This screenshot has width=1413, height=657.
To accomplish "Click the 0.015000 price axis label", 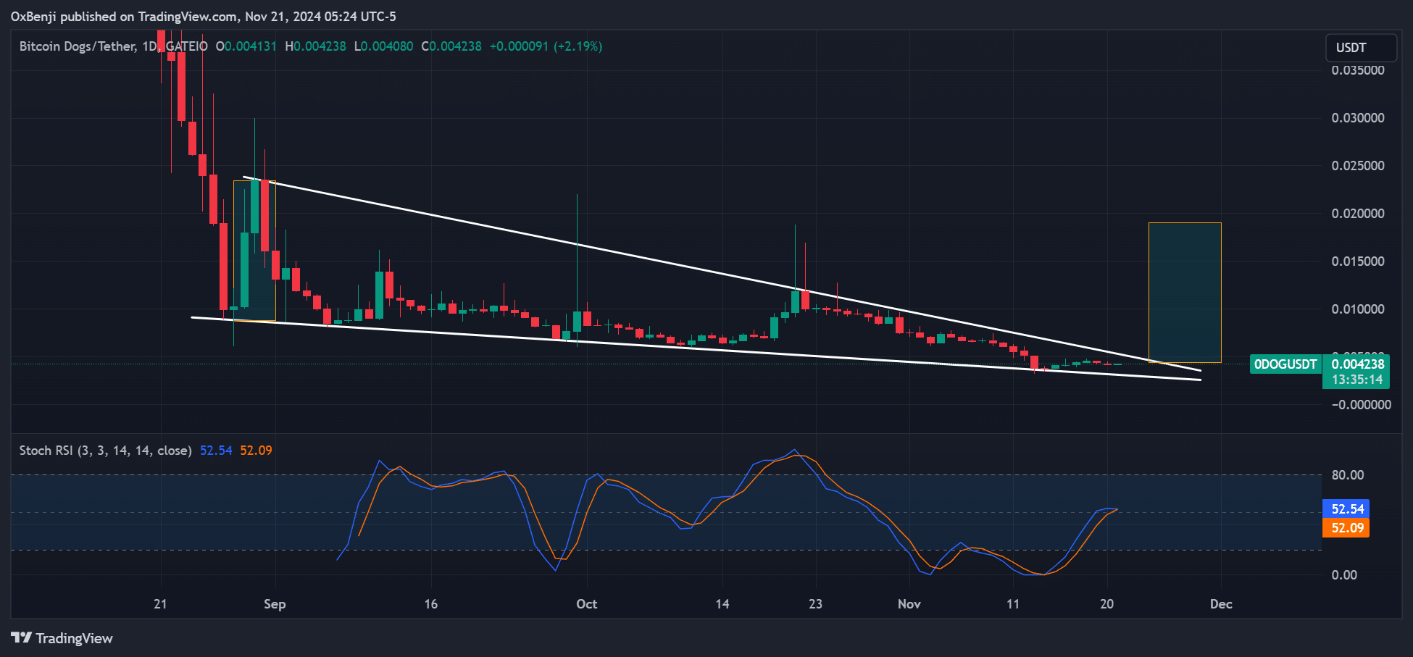I will (x=1358, y=261).
